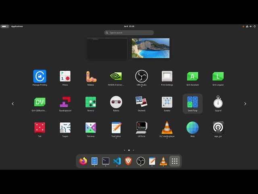Click the Type to search field
The image size is (258, 194).
(x=129, y=33)
